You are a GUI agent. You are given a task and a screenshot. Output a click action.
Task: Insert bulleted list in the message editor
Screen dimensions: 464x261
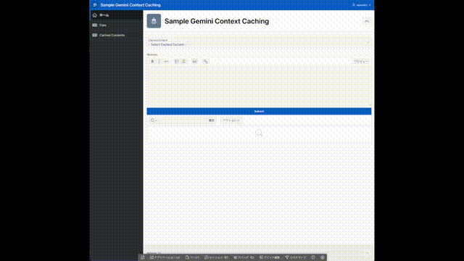[183, 62]
